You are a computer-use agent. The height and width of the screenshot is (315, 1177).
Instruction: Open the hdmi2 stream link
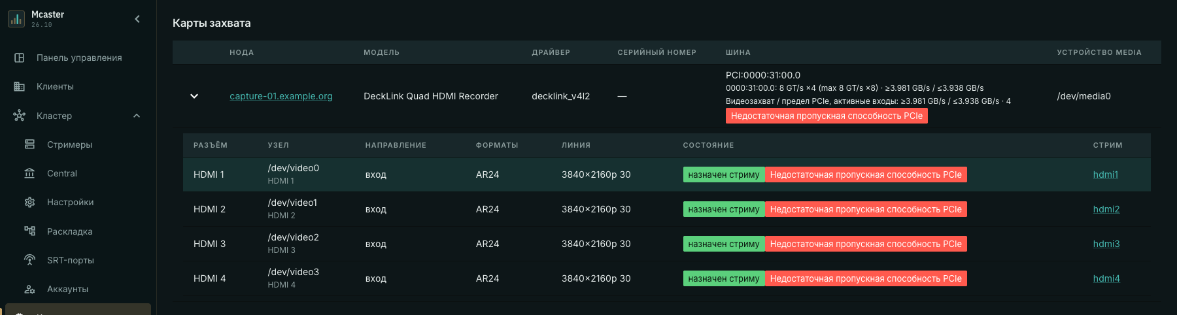(1106, 209)
